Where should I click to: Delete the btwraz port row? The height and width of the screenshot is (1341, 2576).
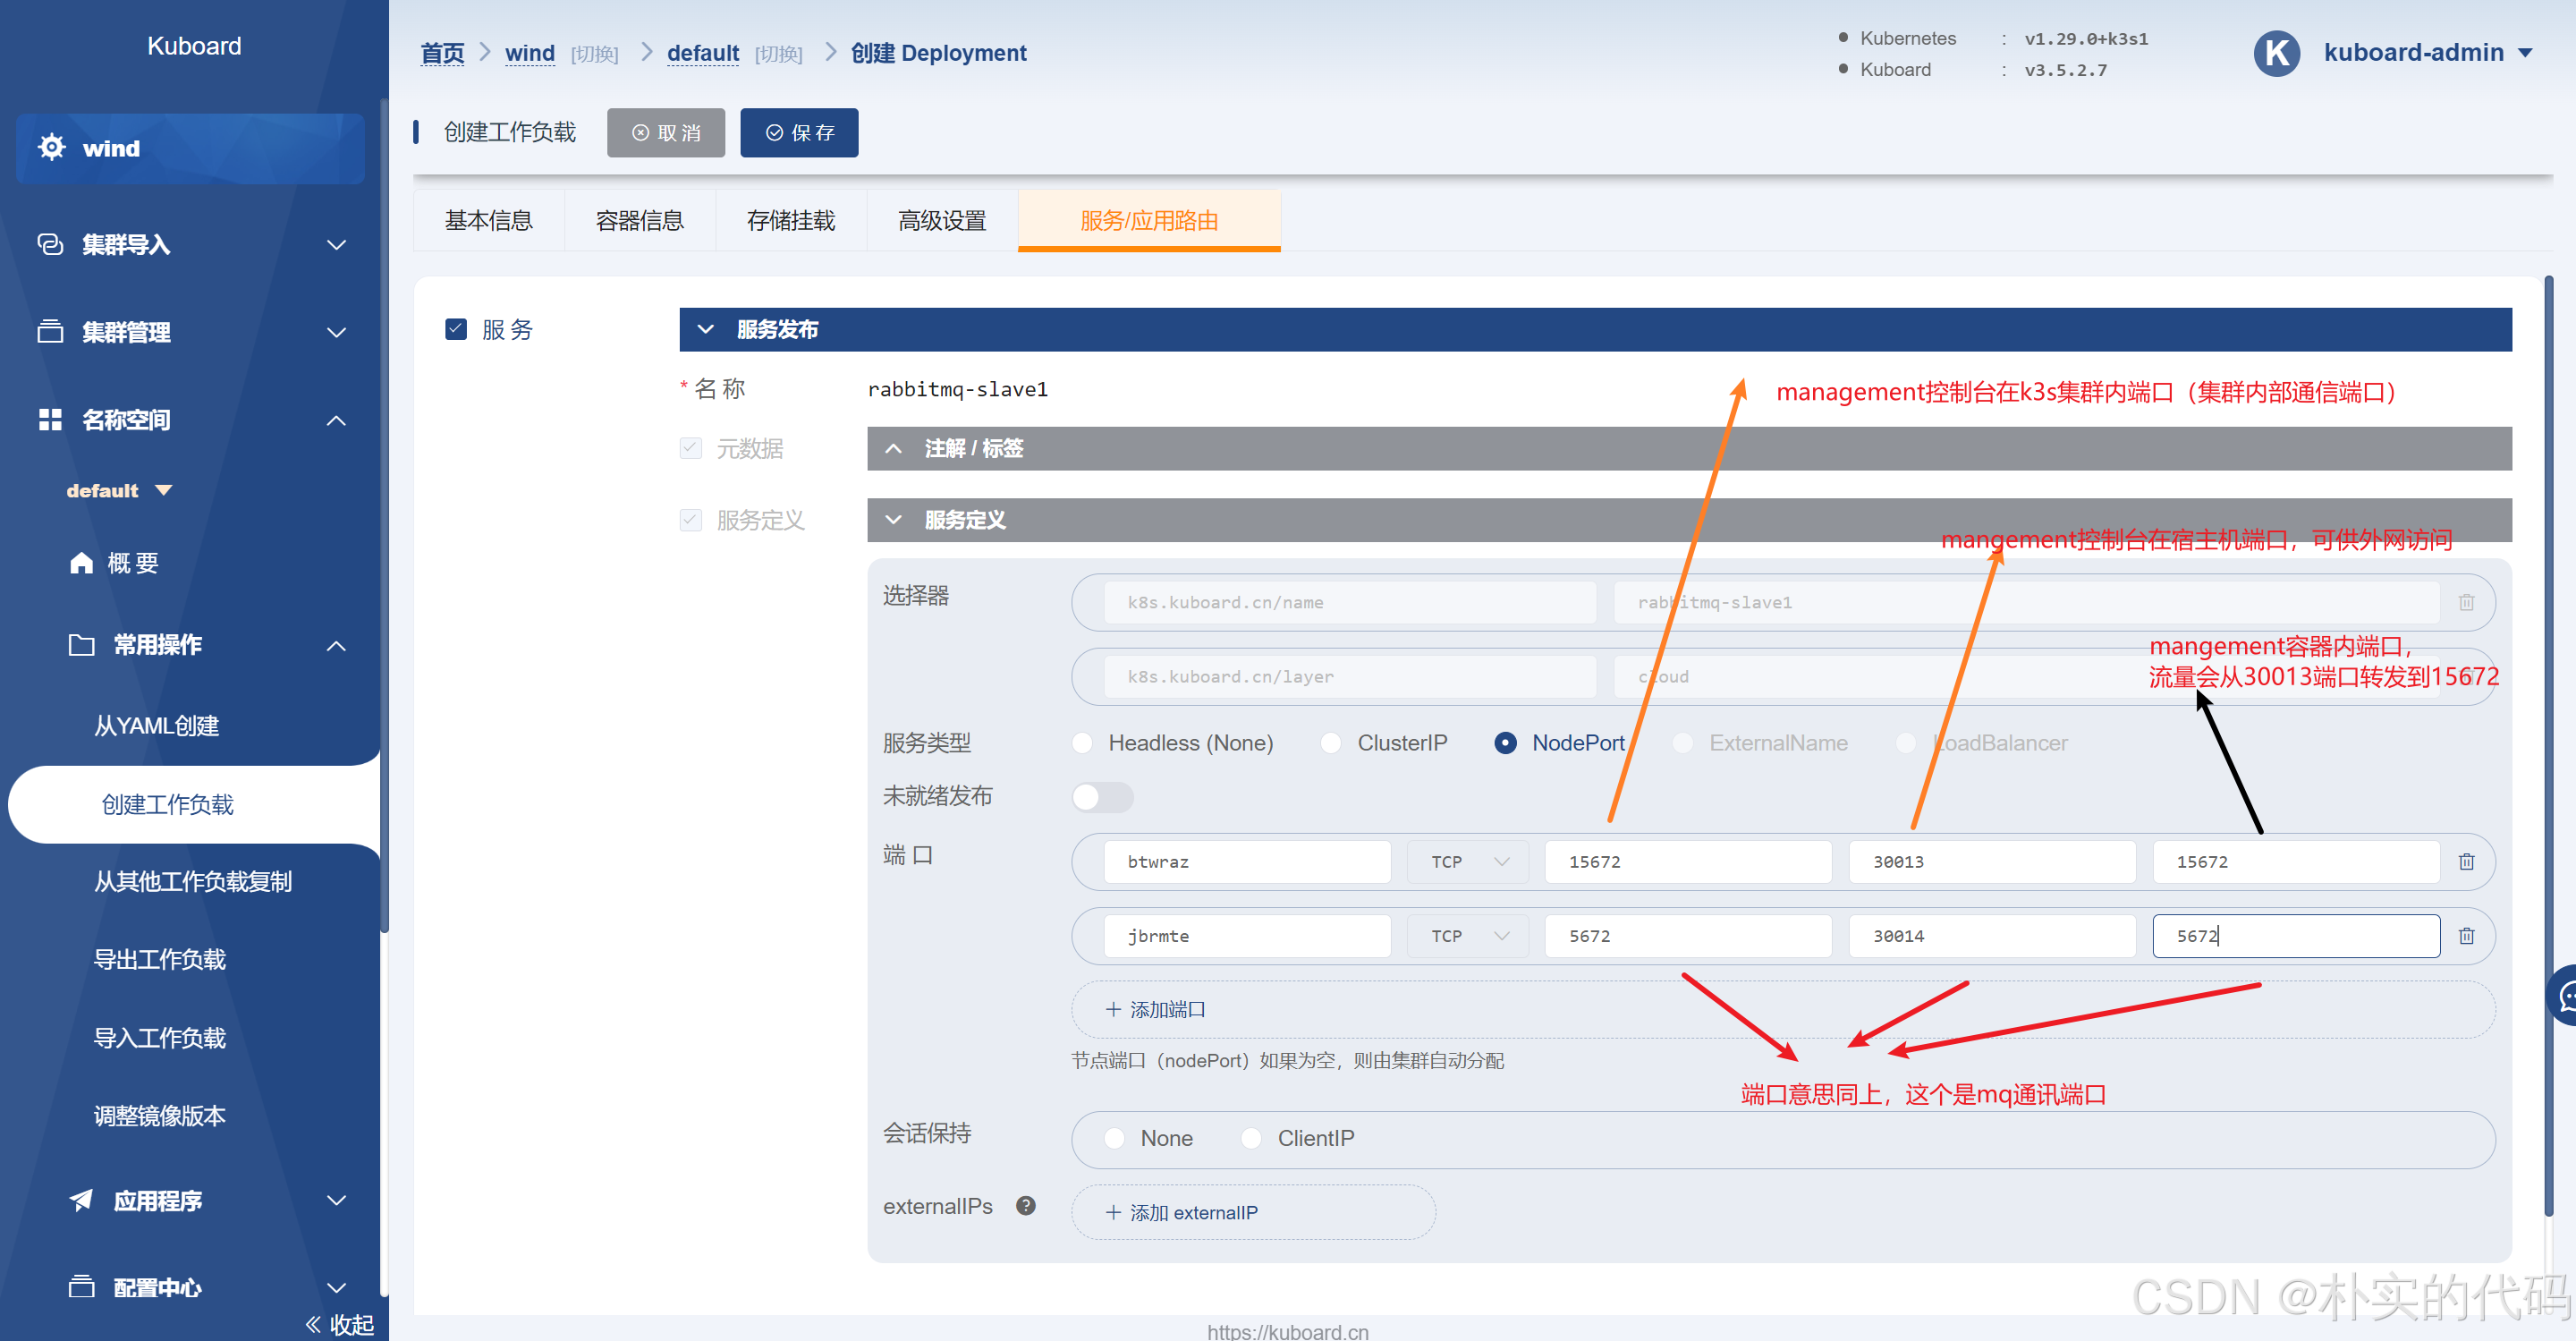(x=2466, y=861)
